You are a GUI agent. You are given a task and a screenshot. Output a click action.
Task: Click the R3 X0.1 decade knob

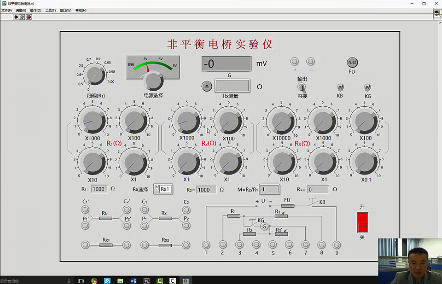click(x=365, y=162)
